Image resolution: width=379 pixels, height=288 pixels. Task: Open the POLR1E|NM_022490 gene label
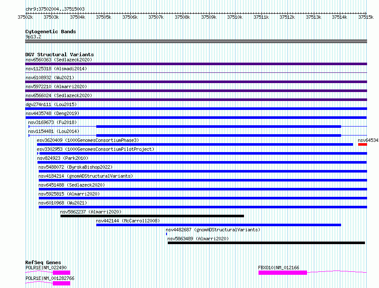pyautogui.click(x=46, y=268)
